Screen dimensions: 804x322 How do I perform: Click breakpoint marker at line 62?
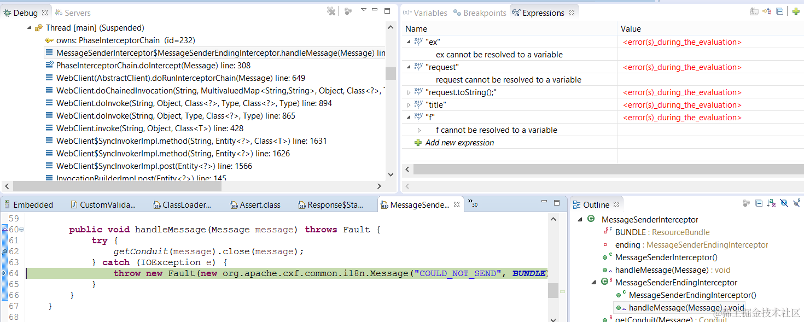4,251
